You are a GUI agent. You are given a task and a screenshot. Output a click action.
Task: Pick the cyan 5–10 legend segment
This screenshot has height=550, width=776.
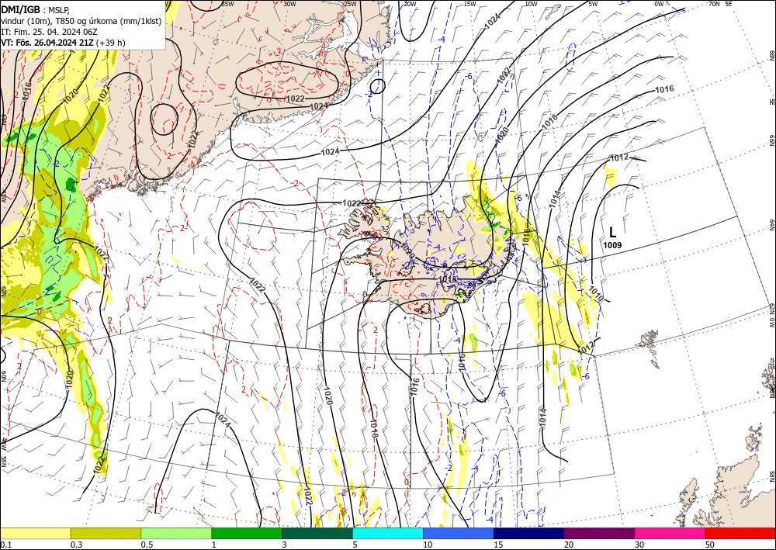(x=388, y=533)
